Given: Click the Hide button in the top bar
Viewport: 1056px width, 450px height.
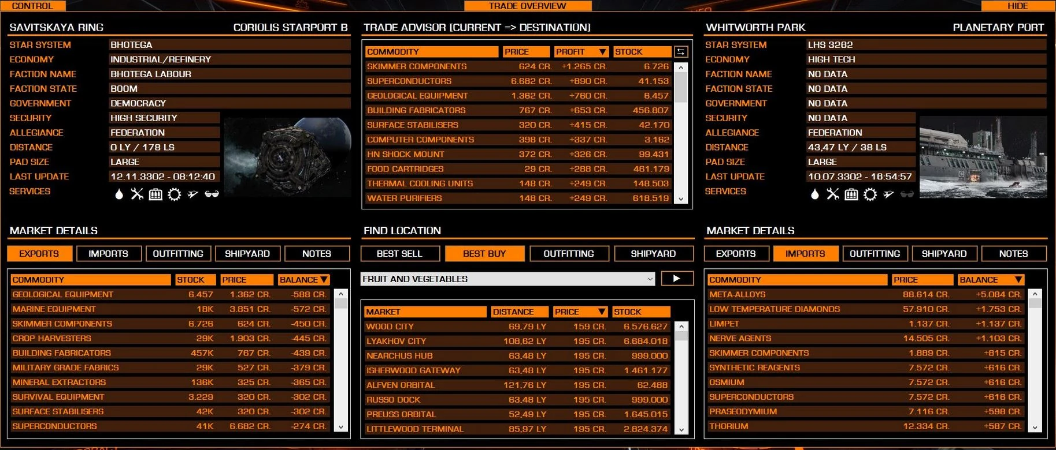Looking at the screenshot, I should point(1018,6).
